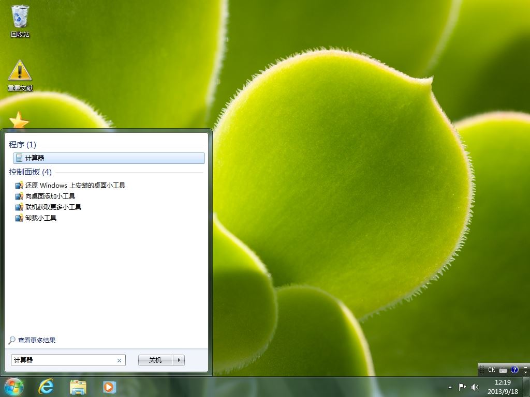The image size is (530, 397).
Task: Select the 重要文献 desktop icon
Action: coord(20,76)
